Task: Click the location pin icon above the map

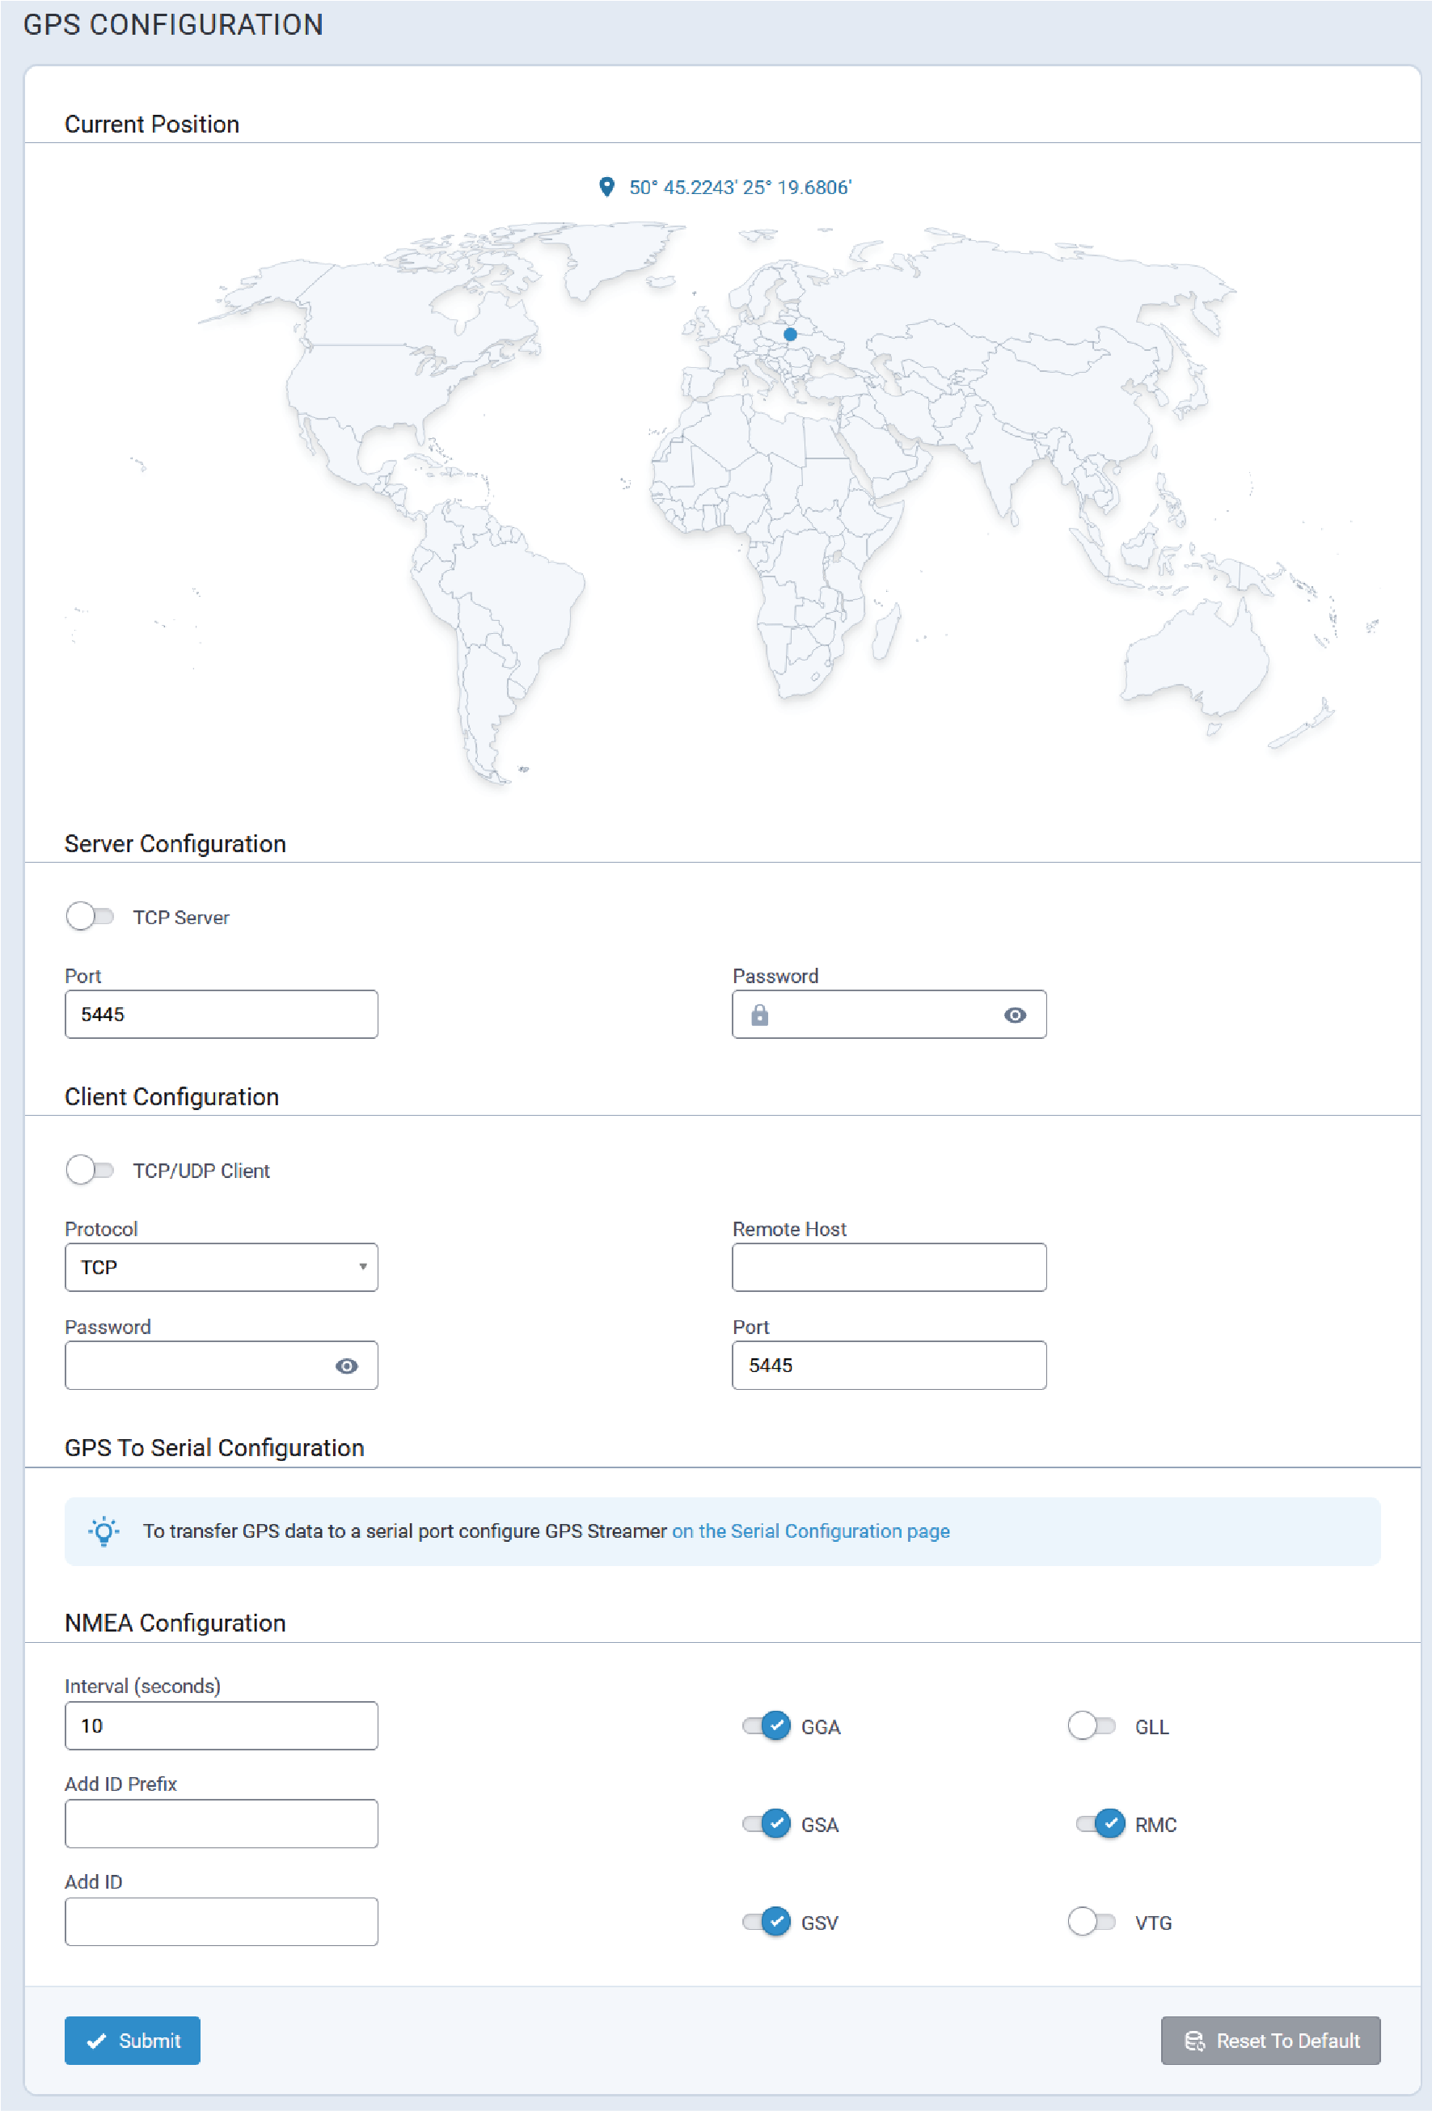Action: tap(606, 187)
